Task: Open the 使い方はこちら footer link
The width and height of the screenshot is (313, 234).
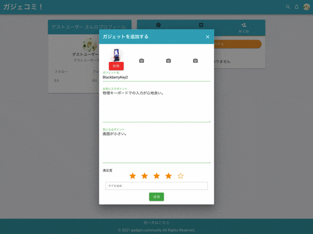Action: (156, 223)
